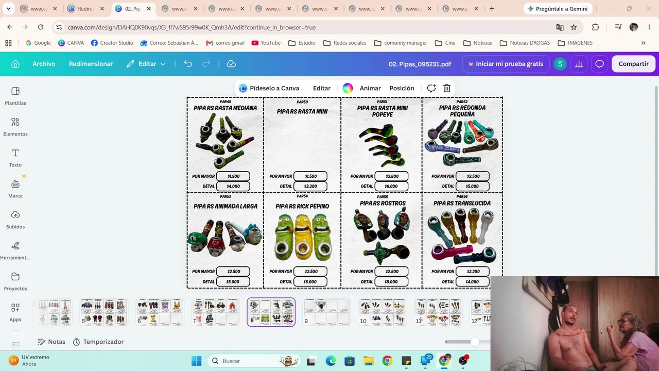The image size is (659, 371).
Task: Open the translate page icon
Action: (x=560, y=27)
